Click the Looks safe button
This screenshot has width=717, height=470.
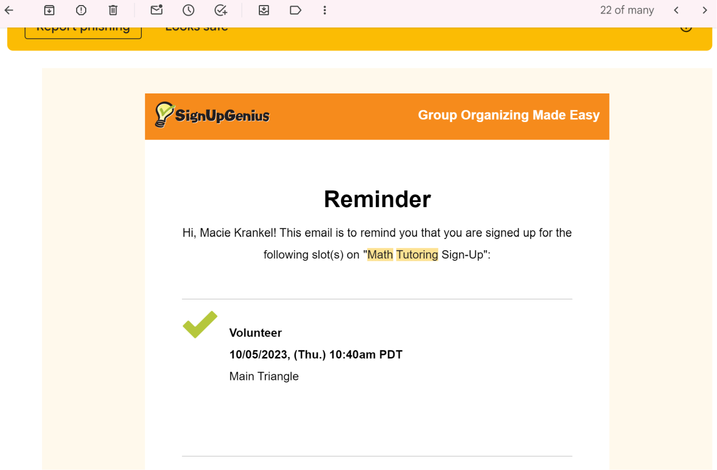(x=197, y=29)
